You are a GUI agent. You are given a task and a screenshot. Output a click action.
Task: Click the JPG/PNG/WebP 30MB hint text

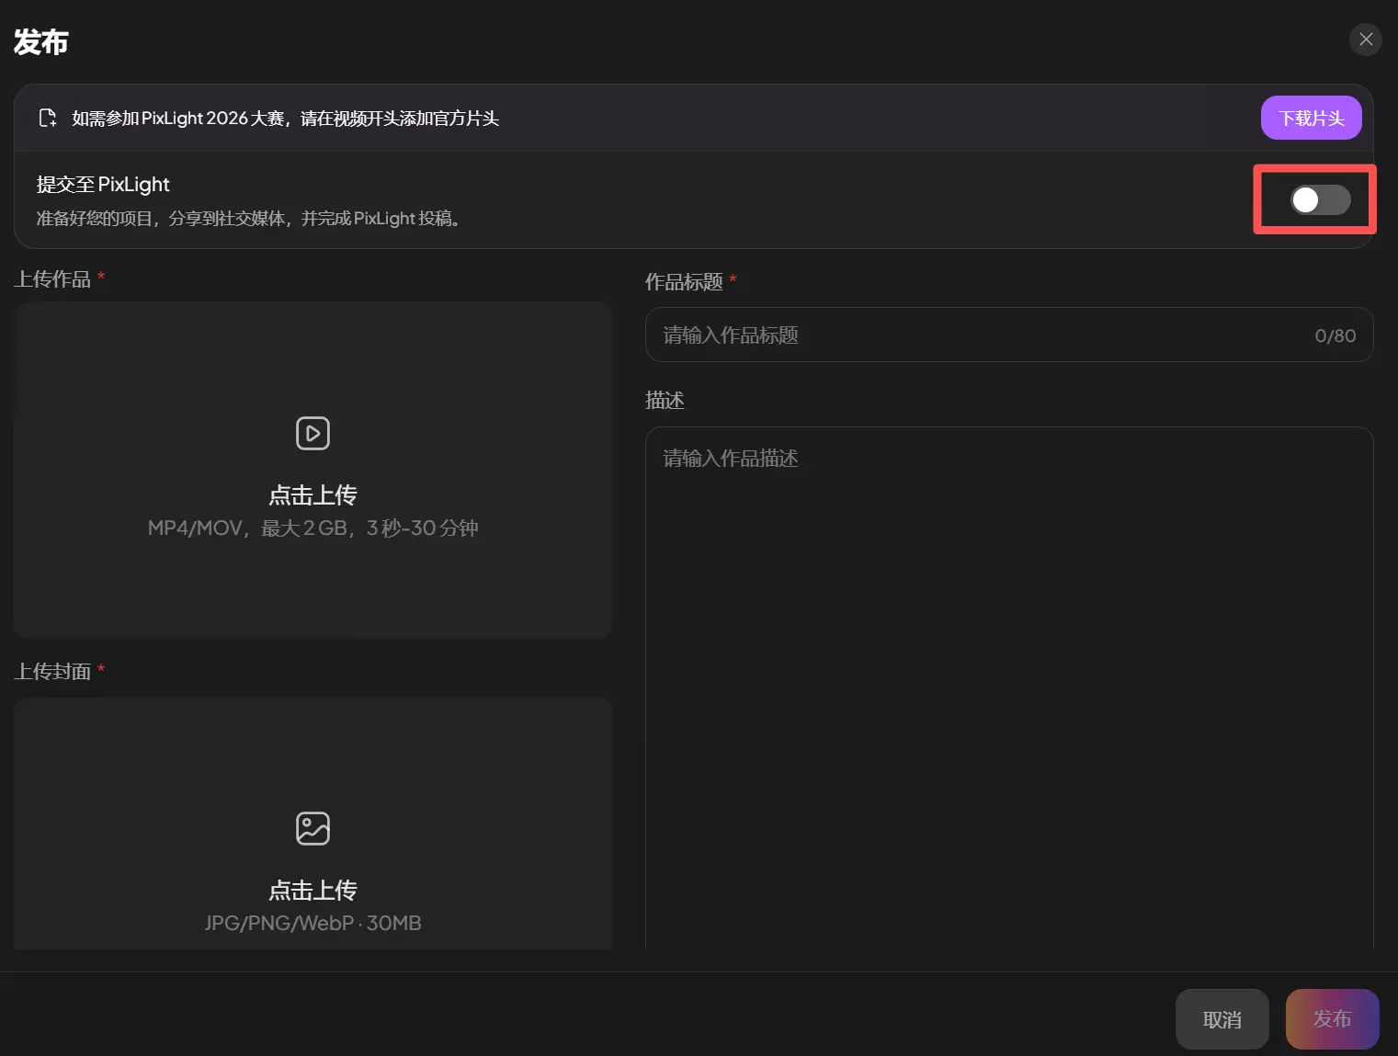click(313, 923)
